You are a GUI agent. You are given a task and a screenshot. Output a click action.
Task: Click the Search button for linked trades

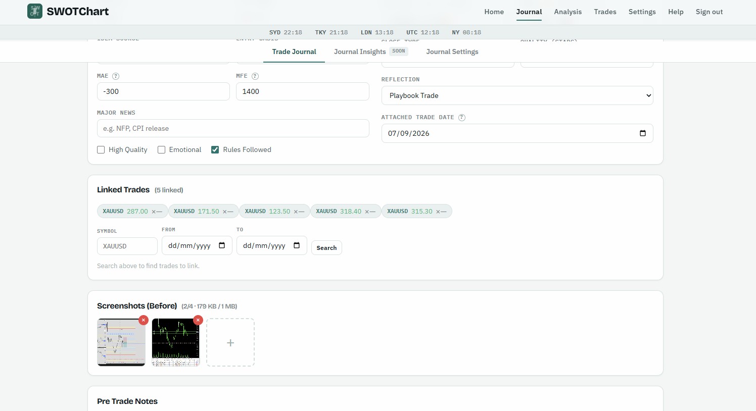pos(326,248)
